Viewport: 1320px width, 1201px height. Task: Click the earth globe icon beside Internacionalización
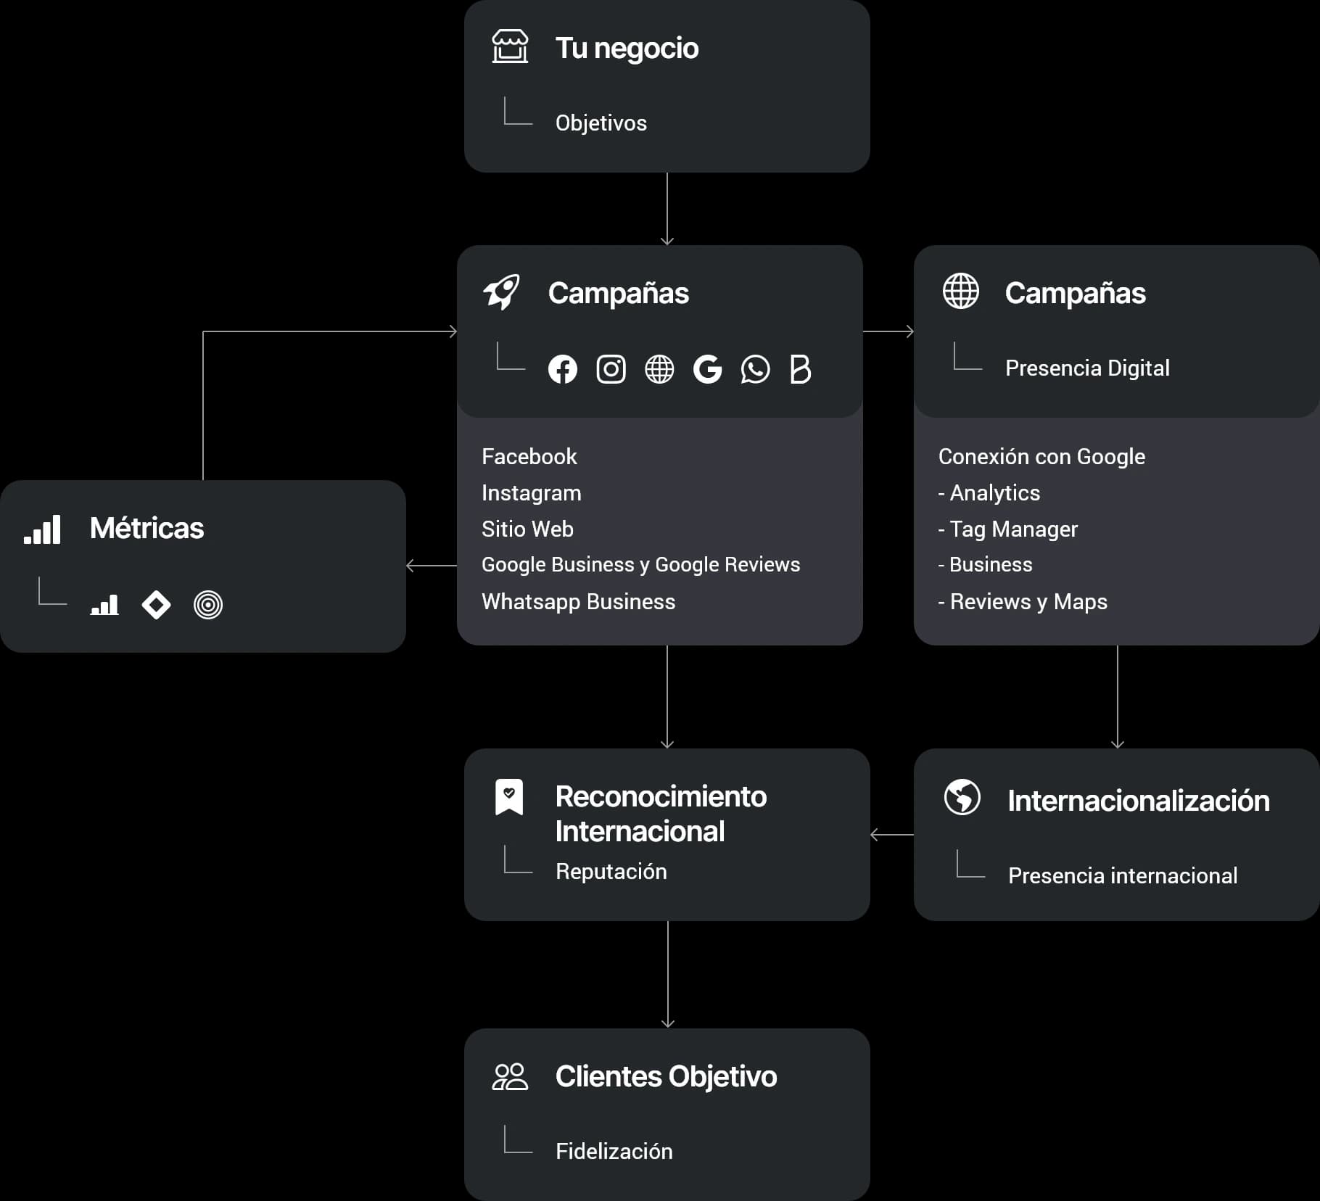click(x=962, y=798)
